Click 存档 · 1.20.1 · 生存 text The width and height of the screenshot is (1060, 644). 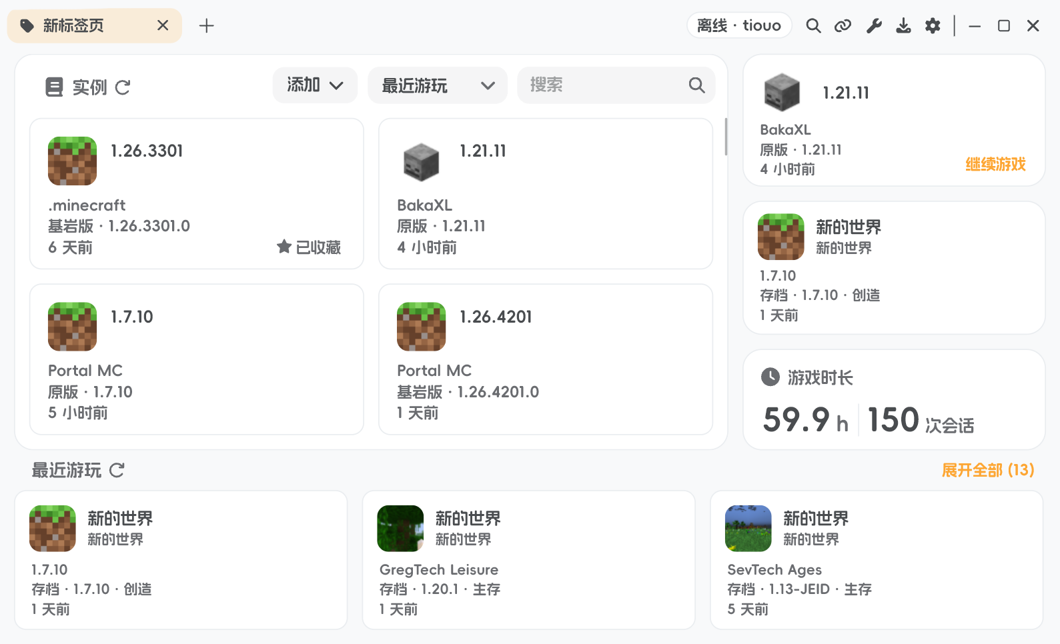pyautogui.click(x=440, y=589)
